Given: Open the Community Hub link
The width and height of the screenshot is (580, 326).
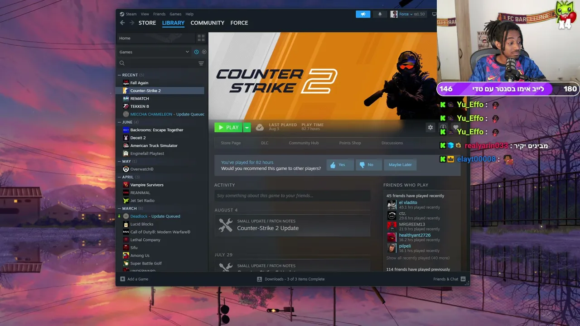Looking at the screenshot, I should point(304,143).
